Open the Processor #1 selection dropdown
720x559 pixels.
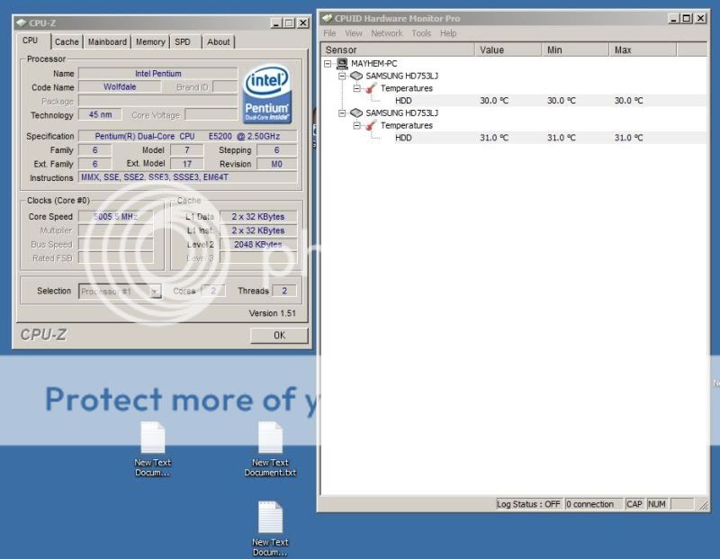155,292
